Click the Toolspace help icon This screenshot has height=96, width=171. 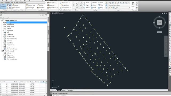[x=46, y=15]
